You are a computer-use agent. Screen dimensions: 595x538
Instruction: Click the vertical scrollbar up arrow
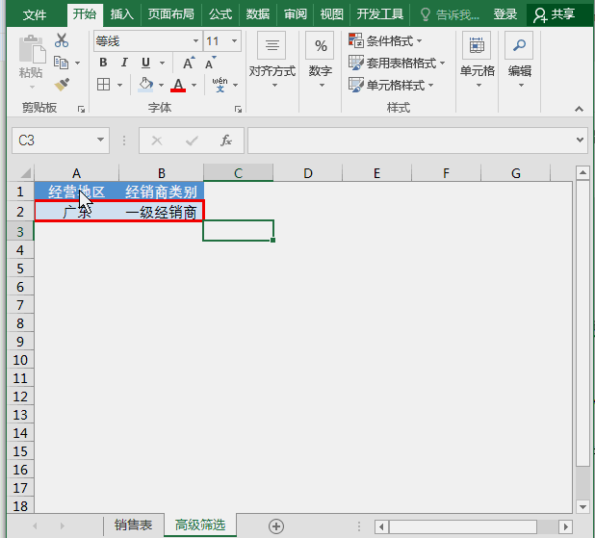tap(582, 173)
